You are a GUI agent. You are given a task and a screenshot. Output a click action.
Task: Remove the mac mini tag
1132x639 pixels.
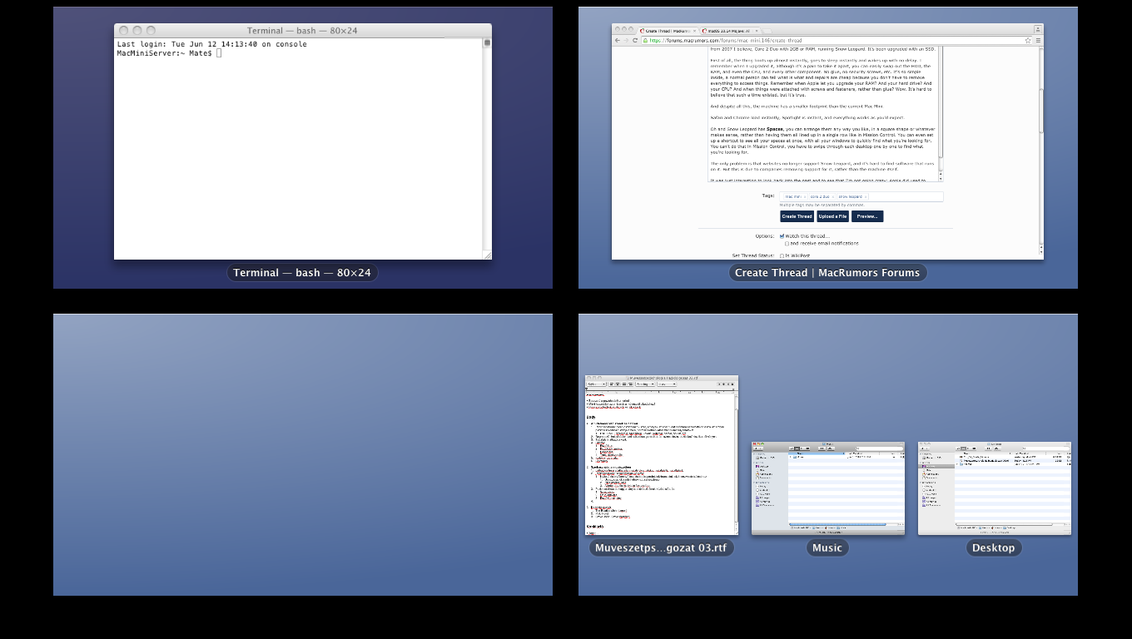click(x=805, y=197)
